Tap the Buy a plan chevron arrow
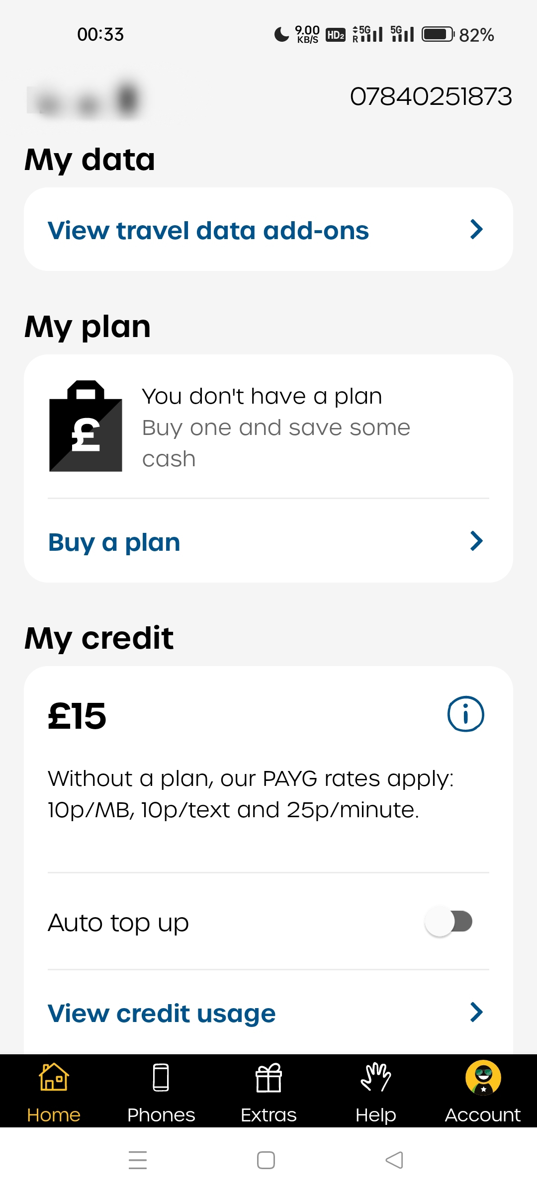The width and height of the screenshot is (537, 1193). click(x=476, y=541)
